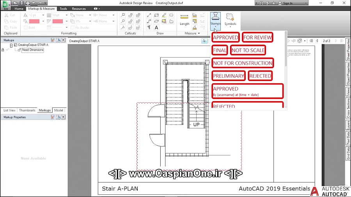Screen dimensions: 351x197
Task: Click the pink text color swatch
Action: click(x=34, y=21)
